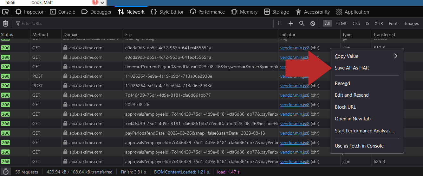Sort by Type column header
This screenshot has height=176, width=423.
[x=356, y=34]
